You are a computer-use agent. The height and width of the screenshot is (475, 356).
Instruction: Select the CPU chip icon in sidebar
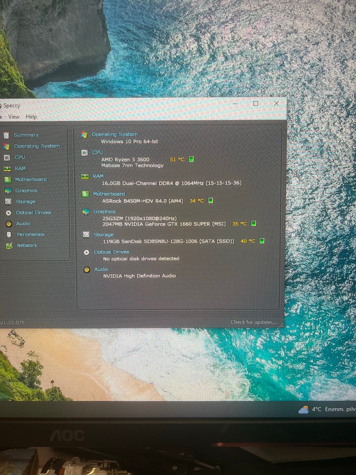pyautogui.click(x=7, y=157)
